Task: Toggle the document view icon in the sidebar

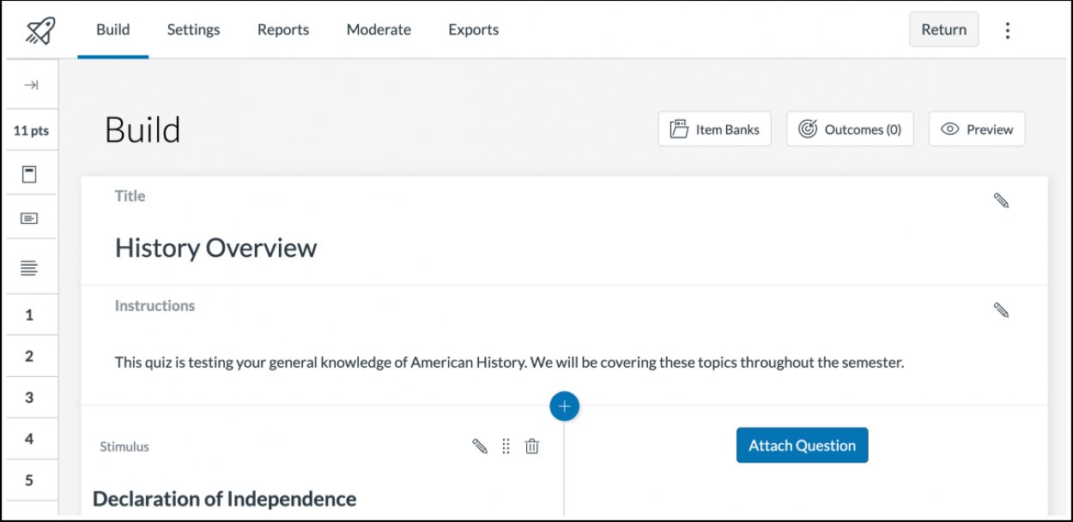Action: [31, 171]
